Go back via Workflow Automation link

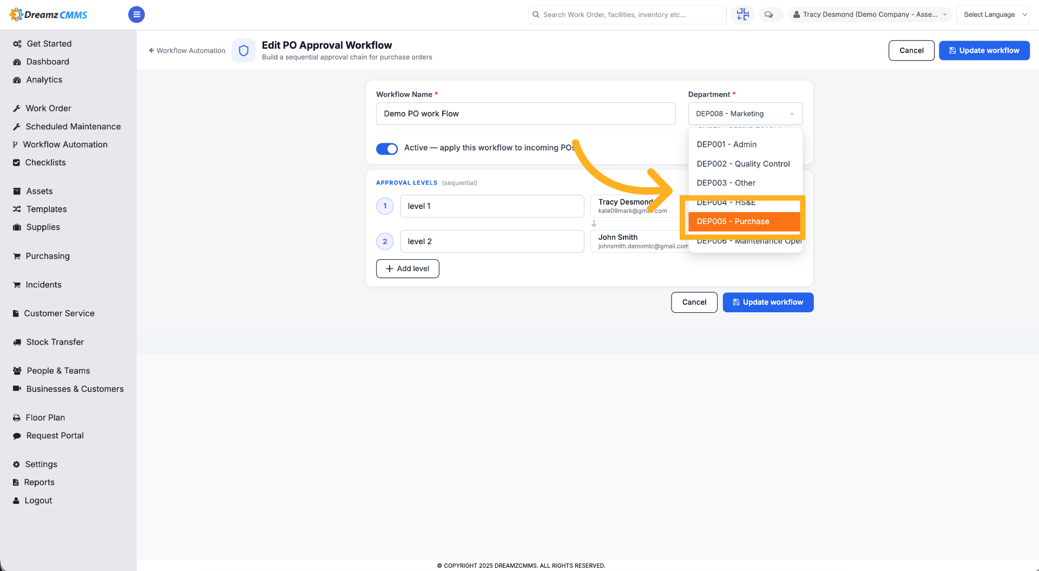pos(187,51)
